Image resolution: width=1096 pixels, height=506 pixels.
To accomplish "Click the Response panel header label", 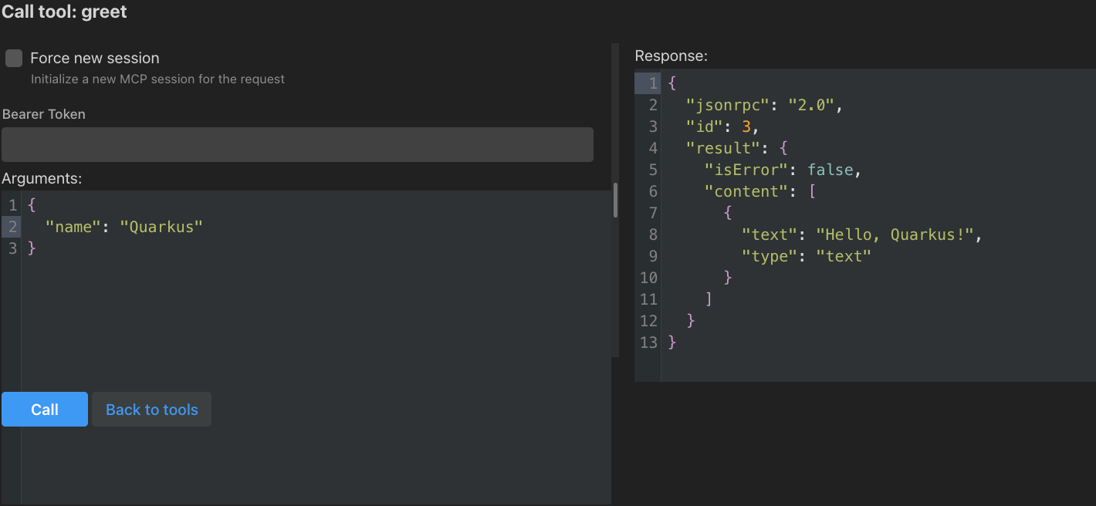I will 671,56.
